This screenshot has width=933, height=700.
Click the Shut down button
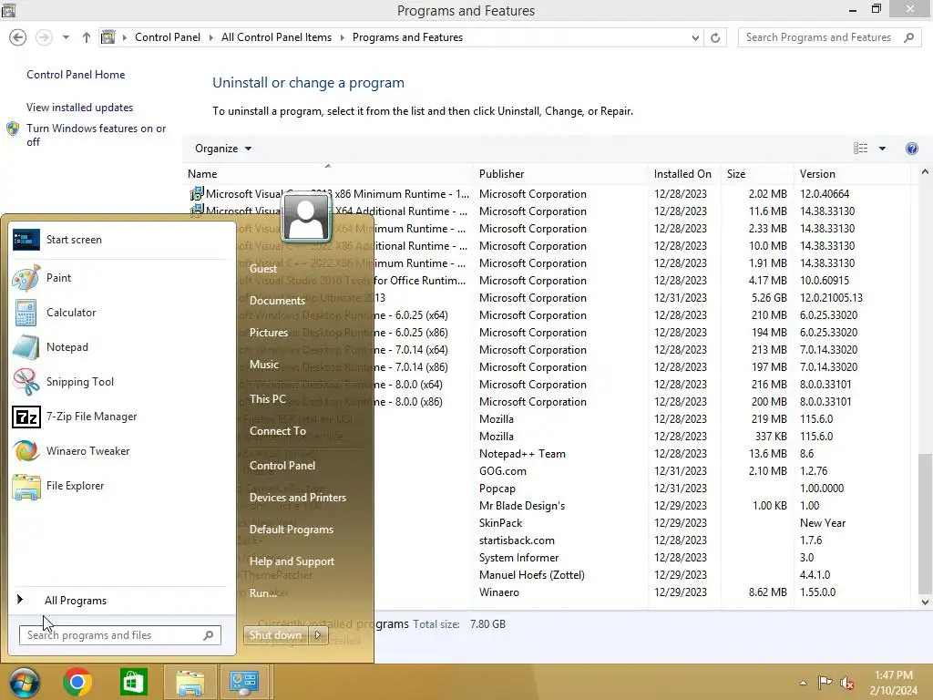(275, 635)
